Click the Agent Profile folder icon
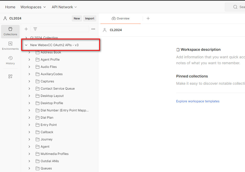245x172 pixels. pyautogui.click(x=38, y=60)
